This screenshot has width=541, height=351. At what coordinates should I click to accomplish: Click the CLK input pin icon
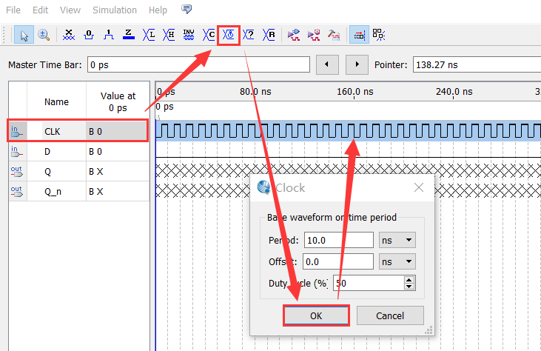[16, 132]
